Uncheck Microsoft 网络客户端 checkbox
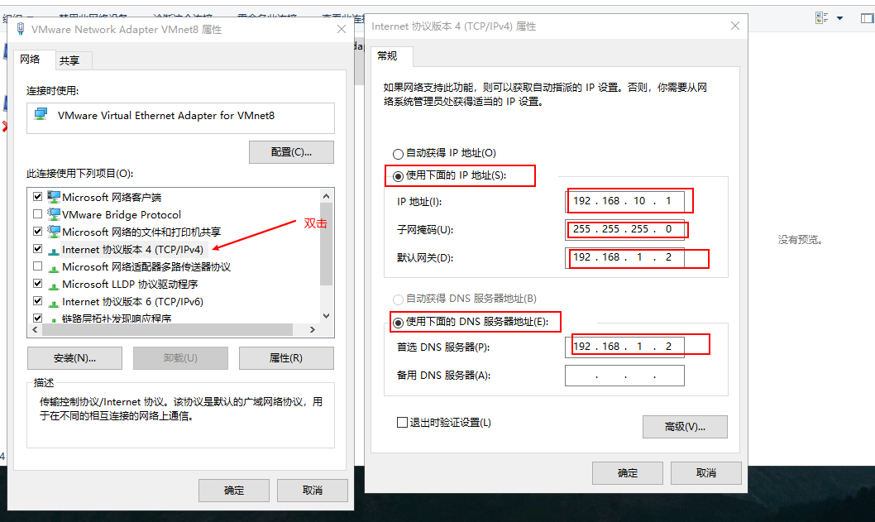The width and height of the screenshot is (875, 522). tap(37, 197)
